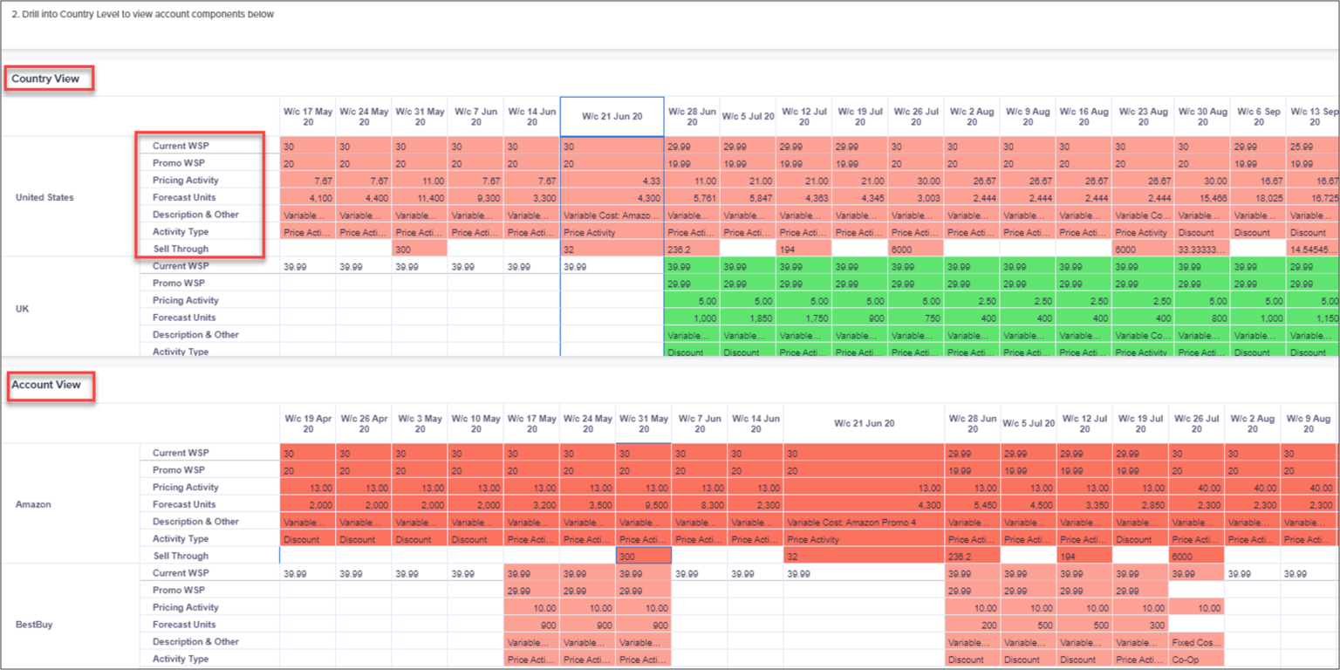Viewport: 1340px width, 670px height.
Task: Select Amazon forecast units cell 8,300
Action: point(699,505)
